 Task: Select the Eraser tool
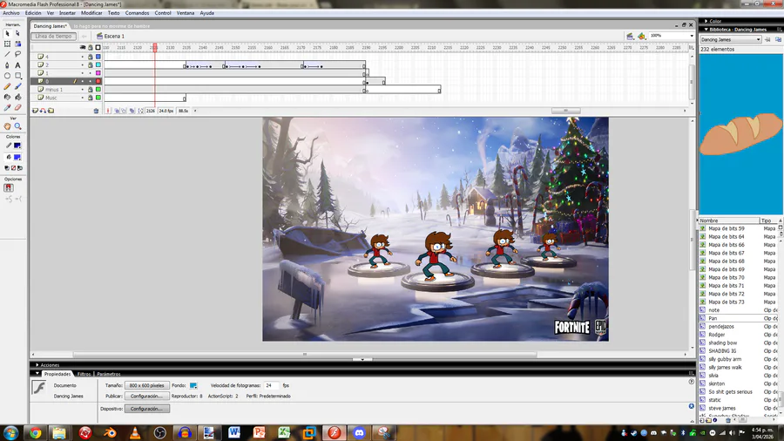point(18,107)
